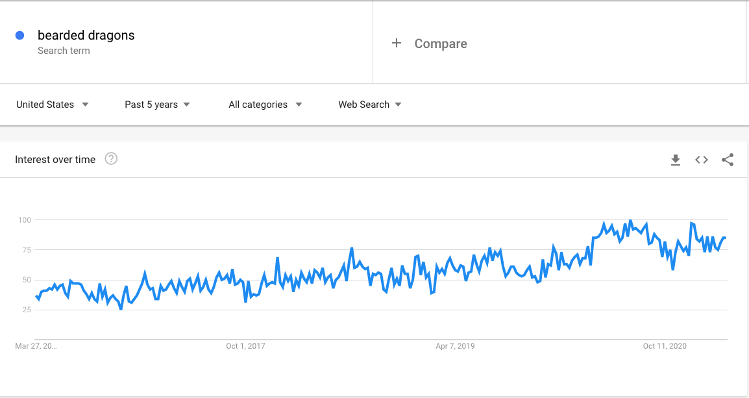
Task: Download the interest over time data
Action: (x=676, y=160)
